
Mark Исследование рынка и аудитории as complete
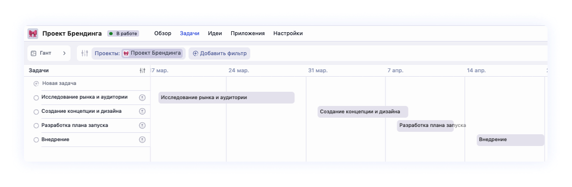coord(36,98)
